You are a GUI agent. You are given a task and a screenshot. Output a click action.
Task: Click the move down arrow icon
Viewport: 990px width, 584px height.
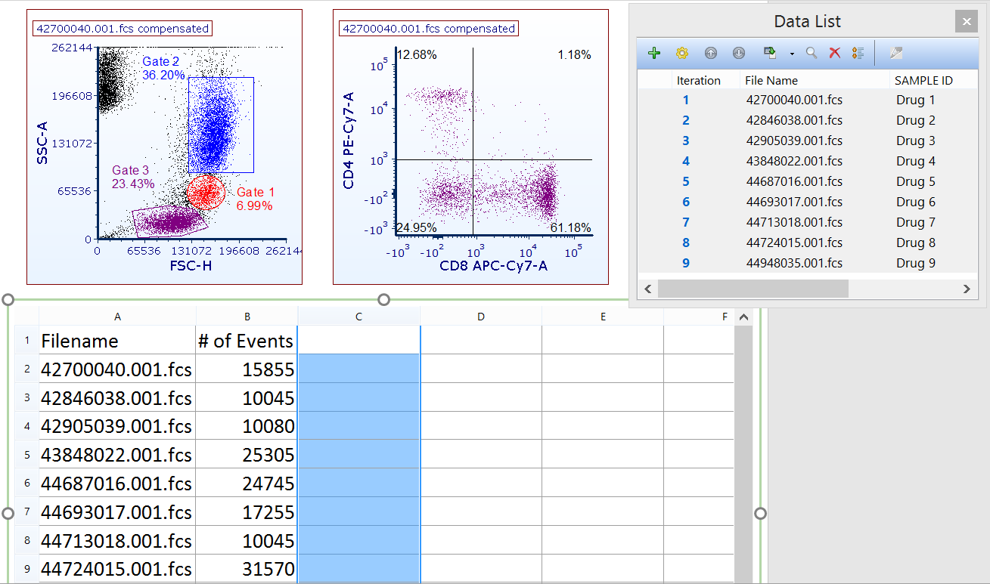739,53
